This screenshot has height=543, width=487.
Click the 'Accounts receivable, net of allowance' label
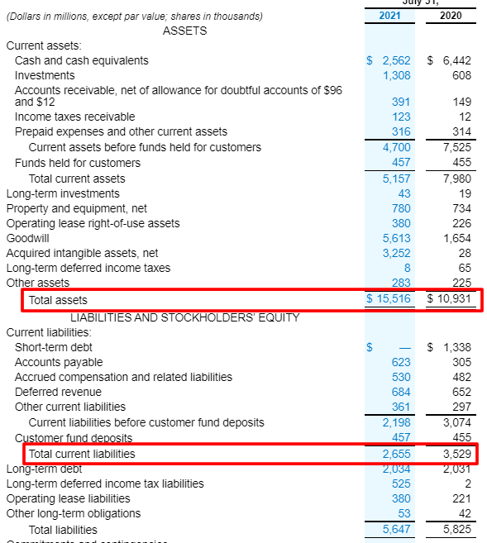pos(179,96)
